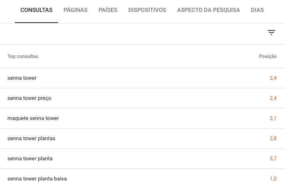The width and height of the screenshot is (285, 187).
Task: Click position value 1,0 for planta baixa
Action: coord(273,179)
